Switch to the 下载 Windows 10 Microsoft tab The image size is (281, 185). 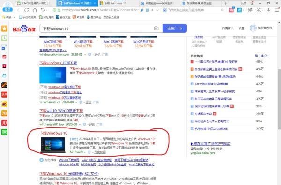(118, 3)
